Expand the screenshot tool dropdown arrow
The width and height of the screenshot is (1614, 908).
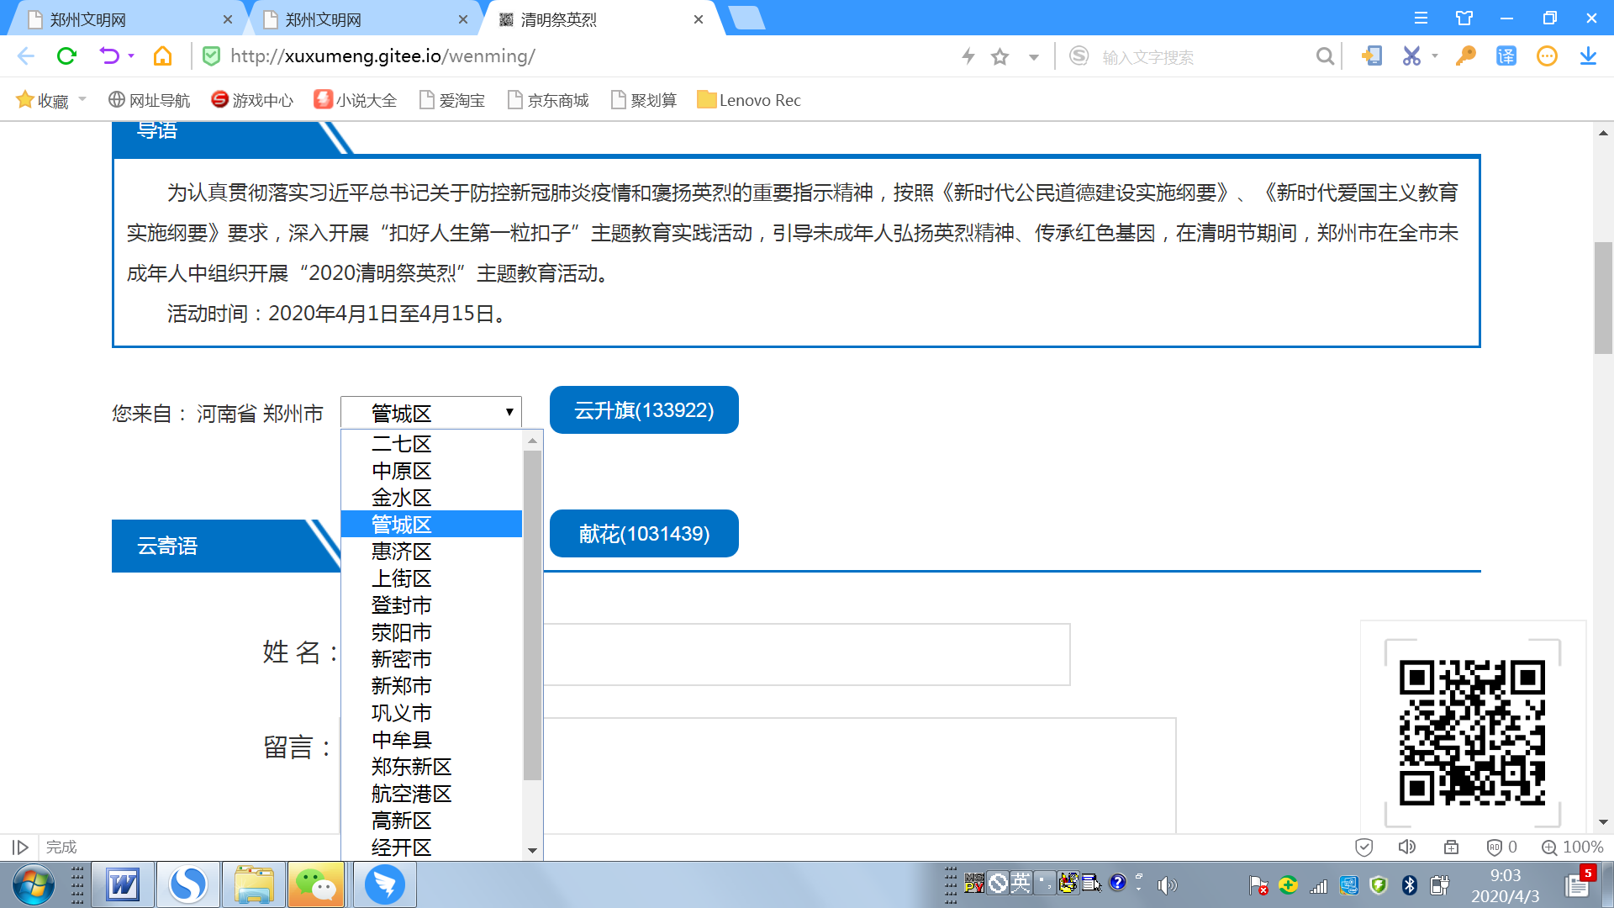(1435, 56)
